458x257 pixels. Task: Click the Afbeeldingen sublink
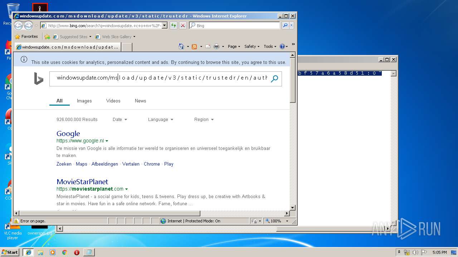105,164
